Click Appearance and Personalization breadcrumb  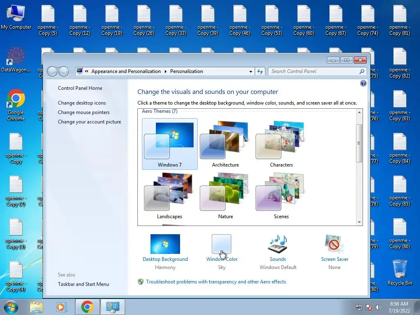[126, 71]
